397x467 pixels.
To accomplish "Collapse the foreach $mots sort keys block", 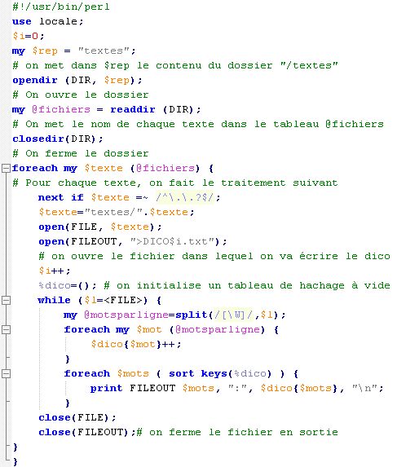I will [6, 373].
